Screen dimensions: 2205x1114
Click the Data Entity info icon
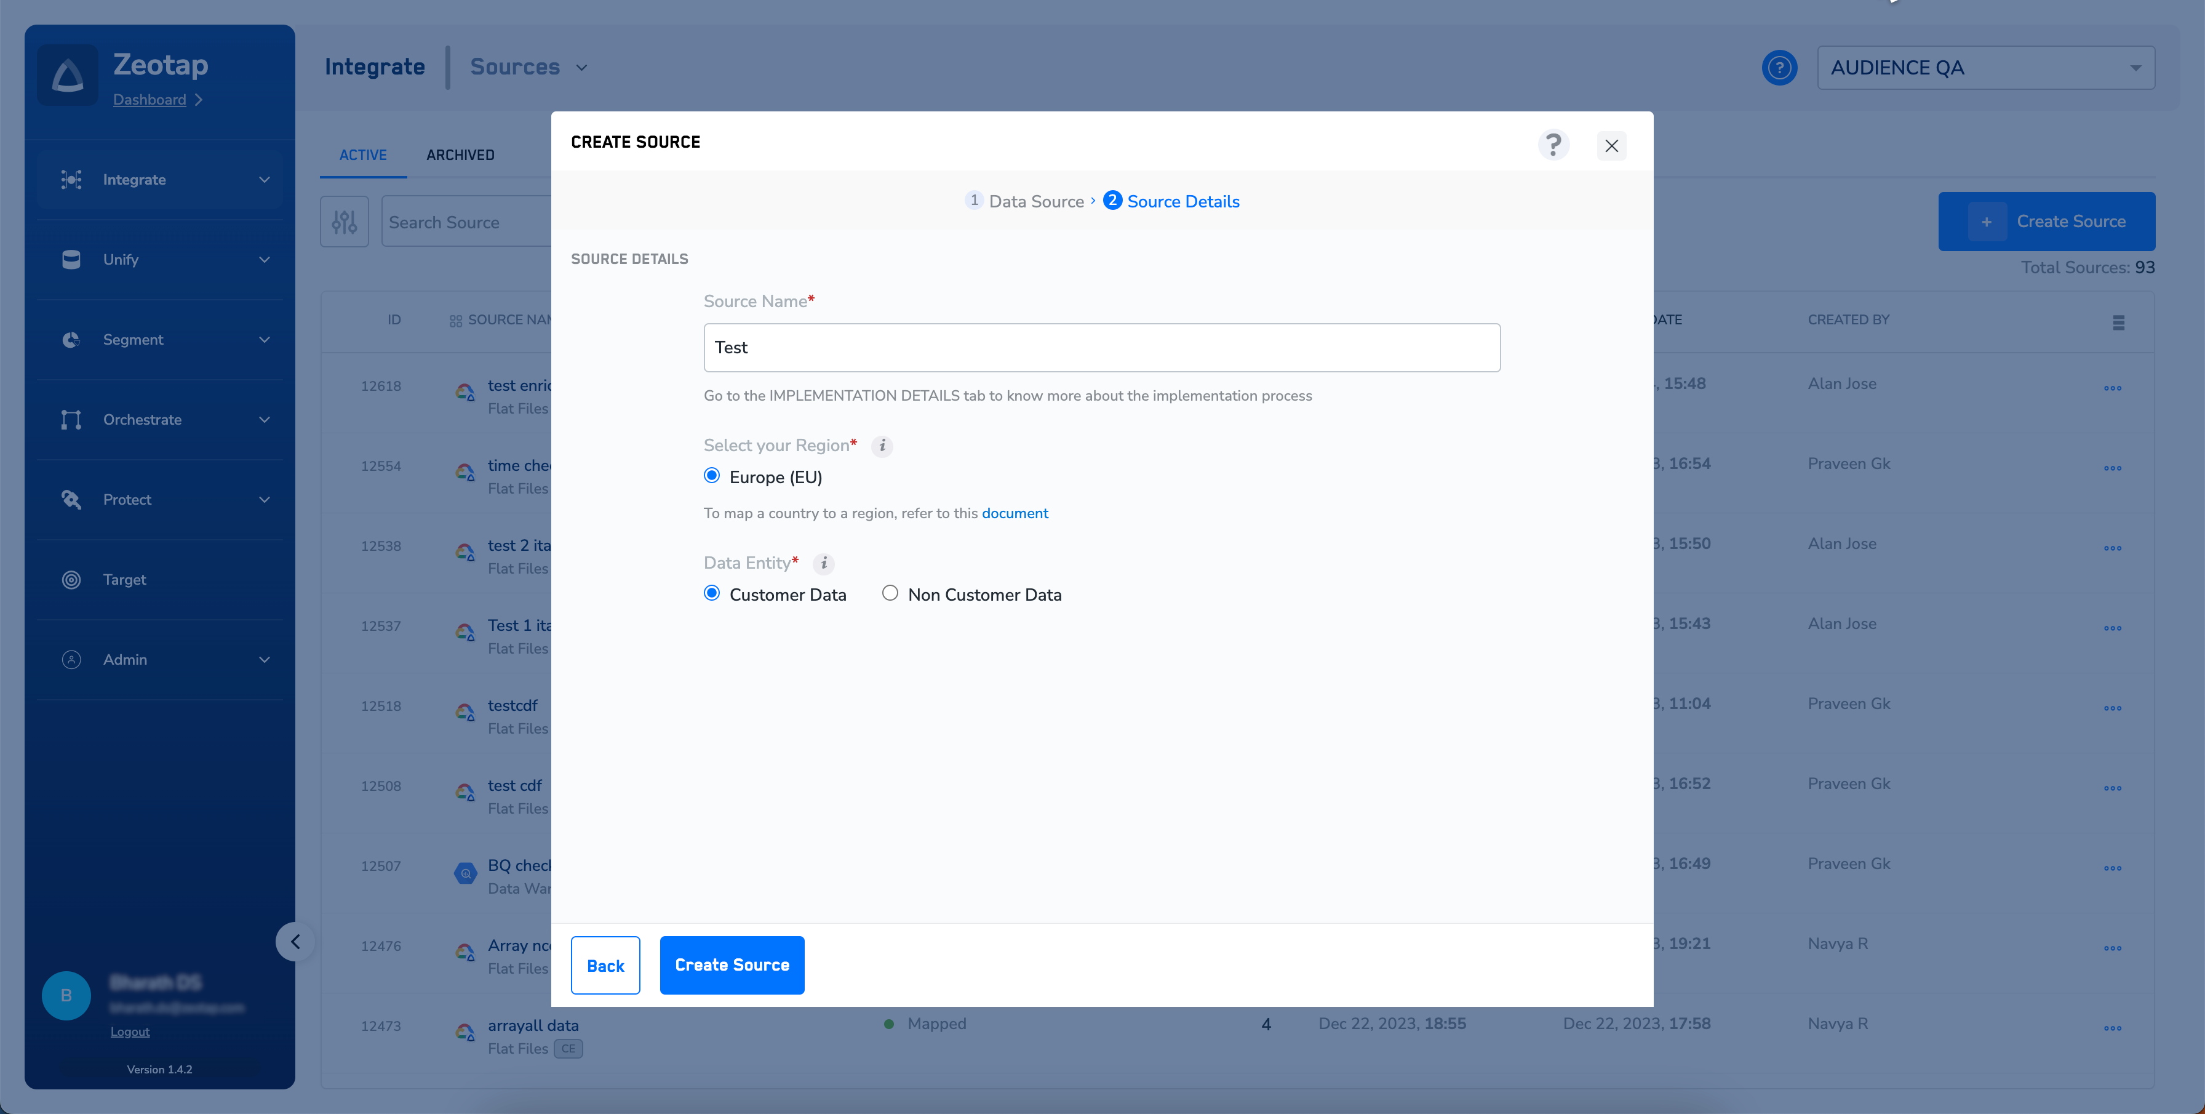pos(823,563)
